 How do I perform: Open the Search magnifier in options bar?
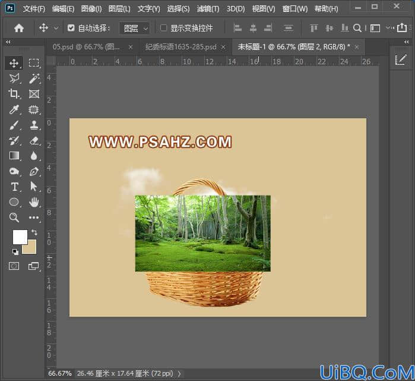(357, 28)
